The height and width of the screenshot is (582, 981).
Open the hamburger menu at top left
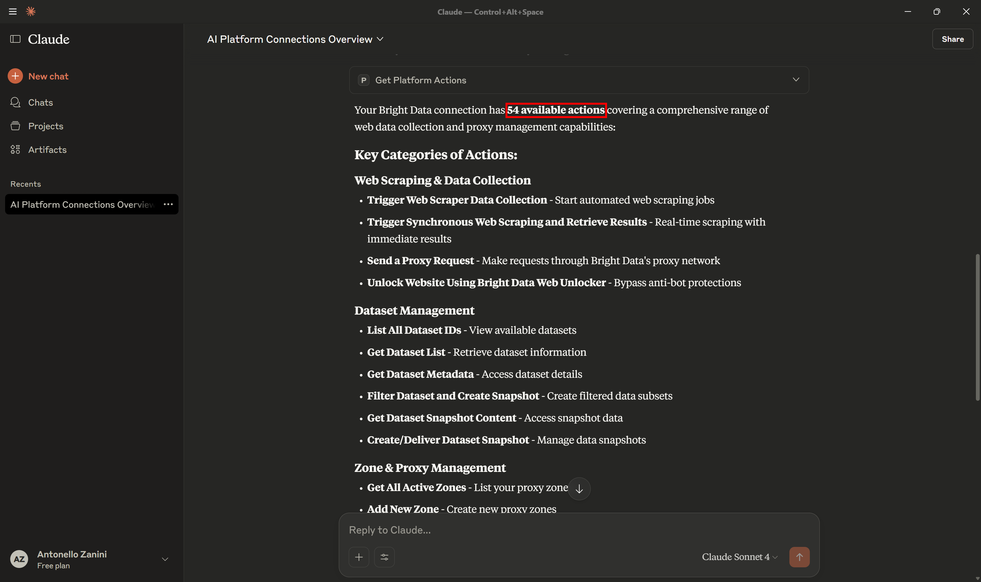tap(12, 11)
